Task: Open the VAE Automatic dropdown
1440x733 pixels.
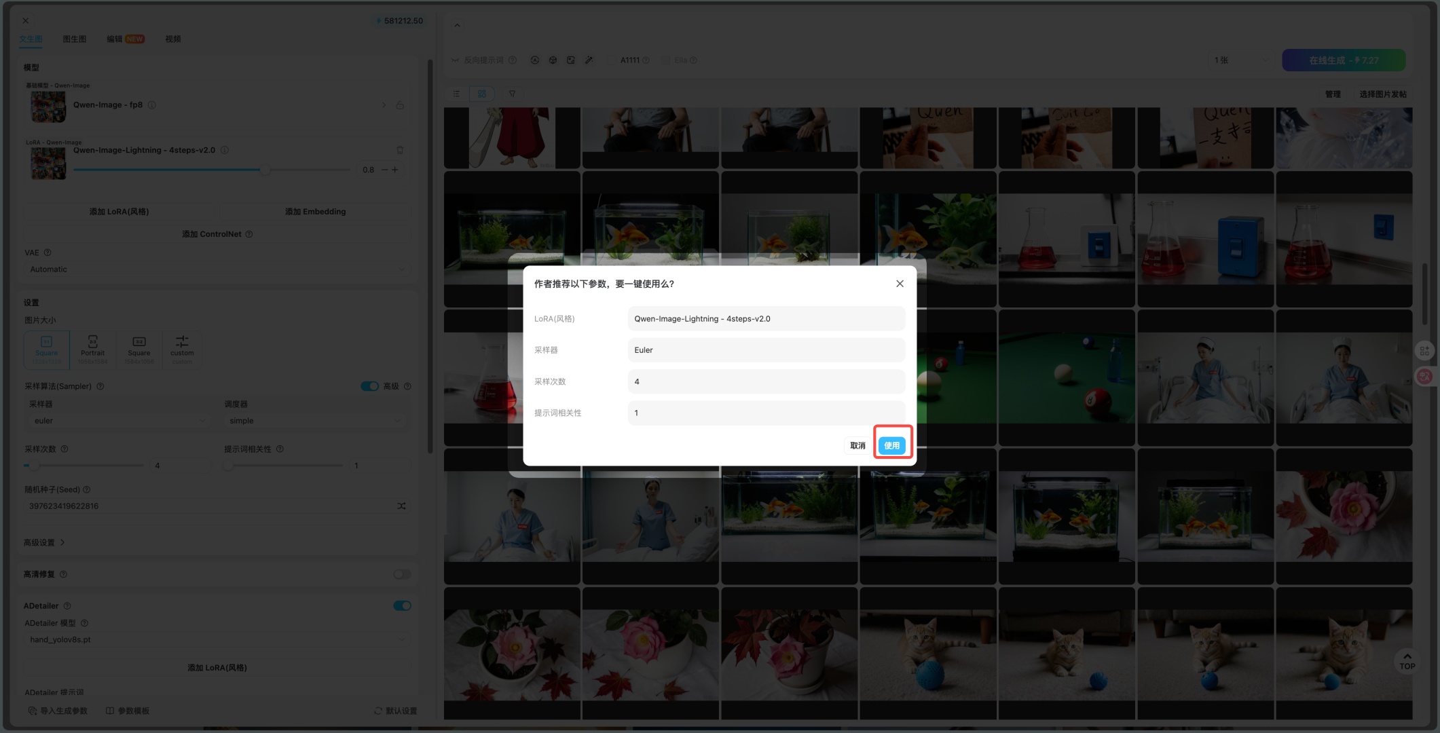Action: coord(217,269)
